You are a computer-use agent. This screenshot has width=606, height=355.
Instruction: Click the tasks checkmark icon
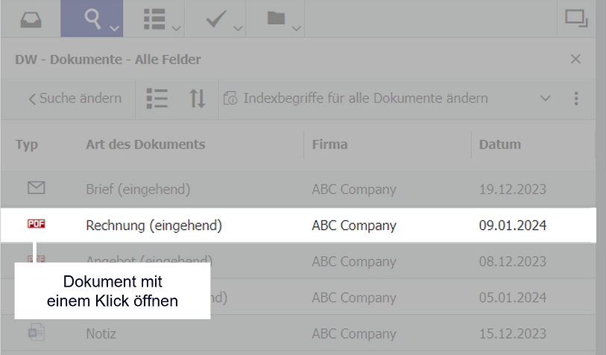215,19
